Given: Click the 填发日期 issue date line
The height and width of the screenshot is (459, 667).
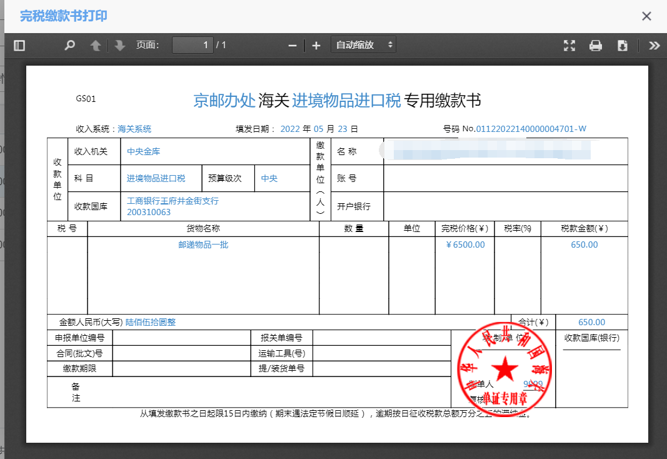Looking at the screenshot, I should [296, 129].
